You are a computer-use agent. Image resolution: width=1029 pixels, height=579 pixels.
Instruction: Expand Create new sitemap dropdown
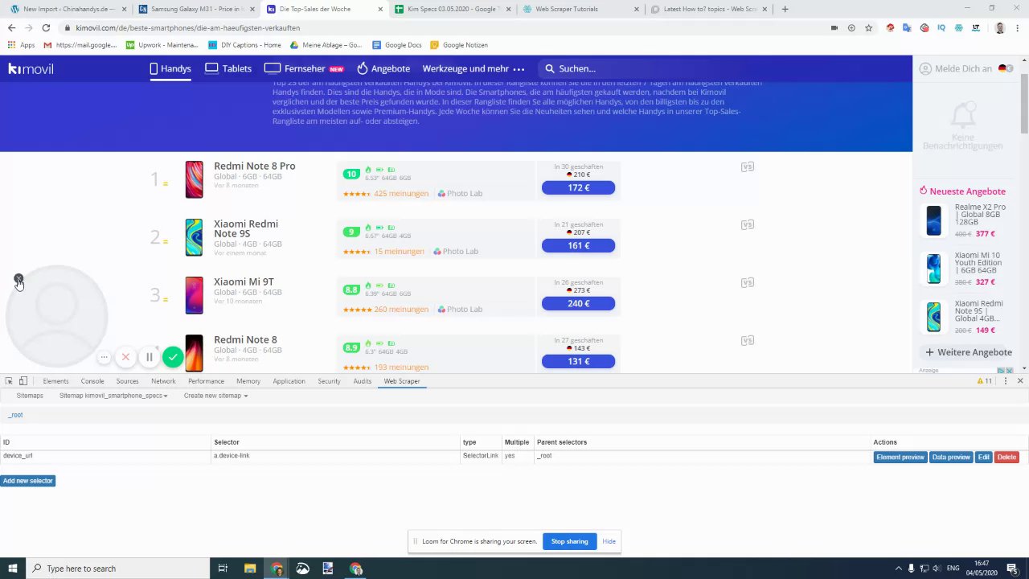coord(215,396)
